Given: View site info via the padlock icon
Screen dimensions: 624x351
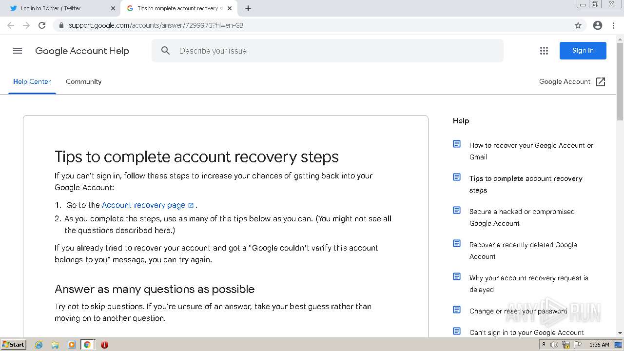Looking at the screenshot, I should 61,25.
